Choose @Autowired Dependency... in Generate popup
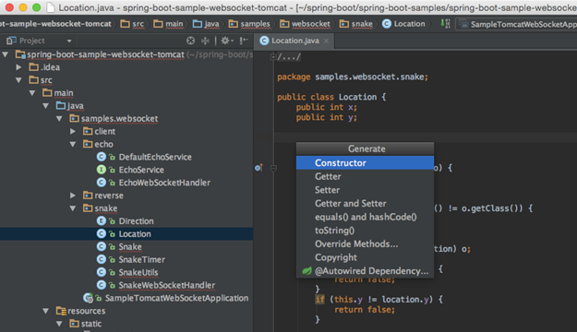The height and width of the screenshot is (332, 577). (x=365, y=271)
